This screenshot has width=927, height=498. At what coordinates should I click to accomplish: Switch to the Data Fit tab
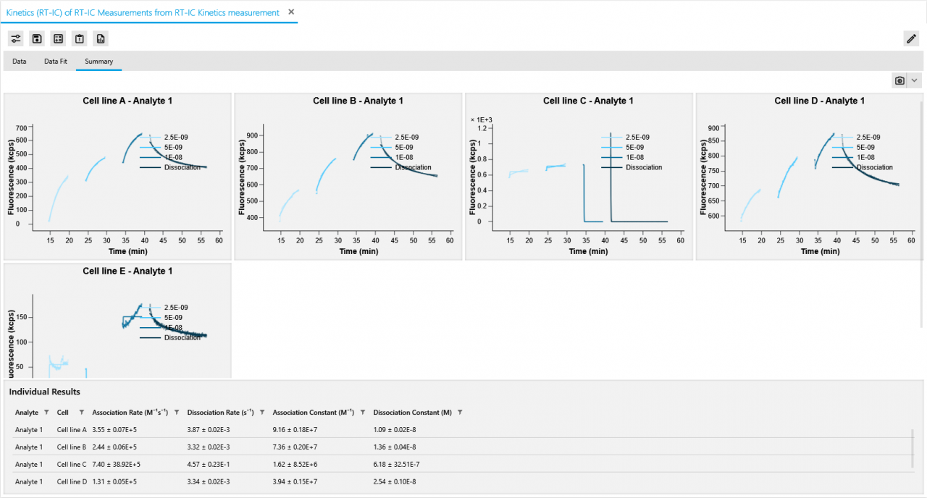tap(55, 62)
